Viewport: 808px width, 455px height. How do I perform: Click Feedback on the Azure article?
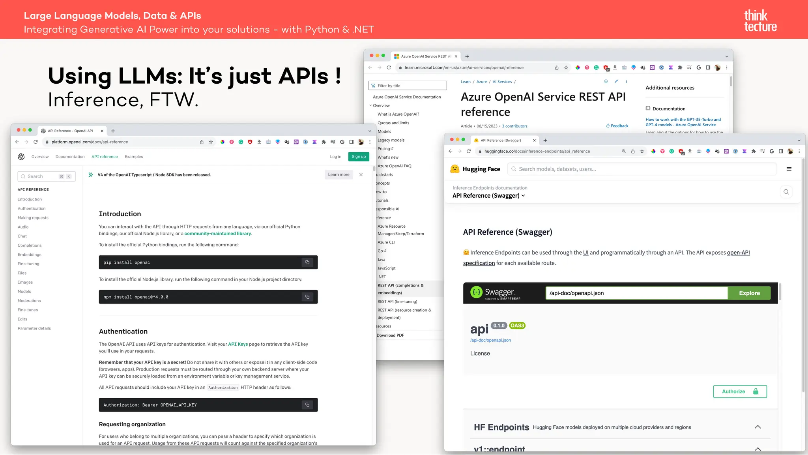point(617,126)
